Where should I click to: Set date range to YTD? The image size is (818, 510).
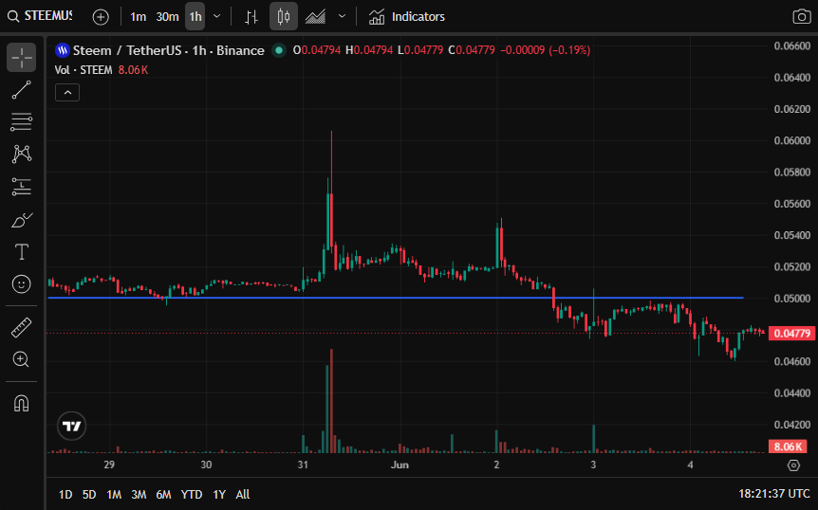[192, 495]
